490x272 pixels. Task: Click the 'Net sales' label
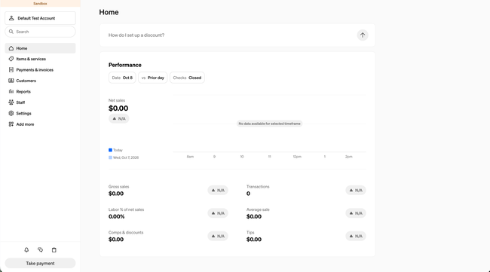(x=117, y=100)
